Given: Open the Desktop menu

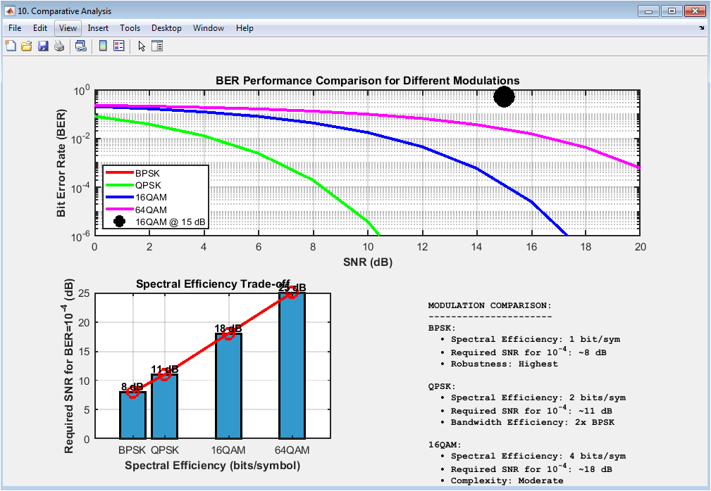Looking at the screenshot, I should [166, 28].
